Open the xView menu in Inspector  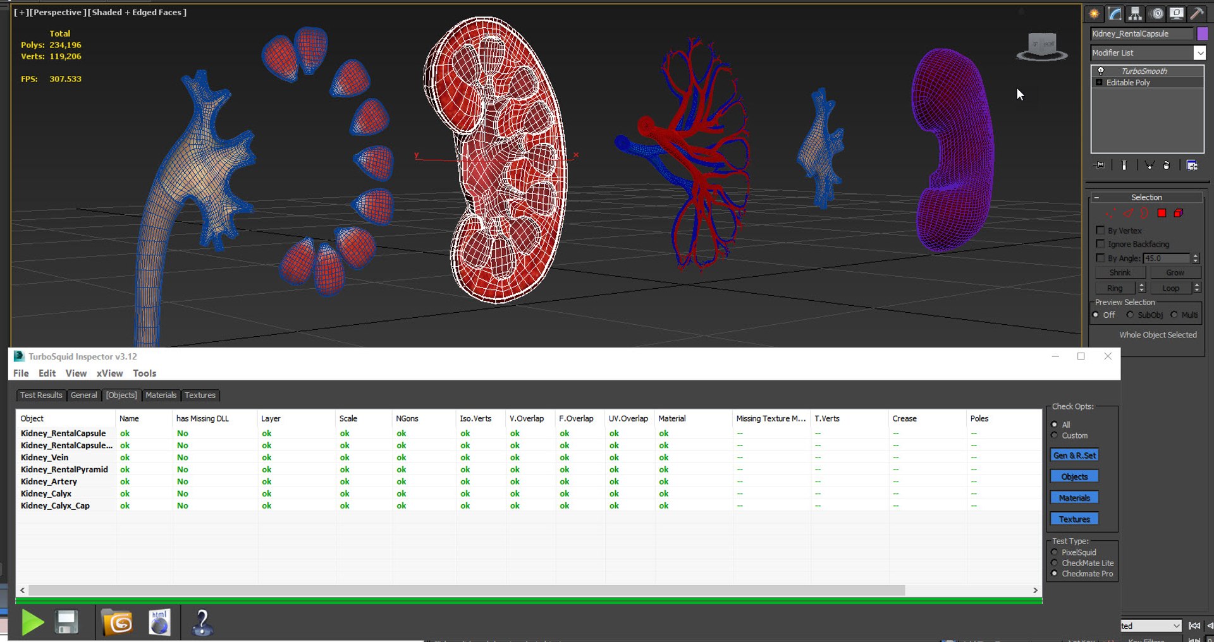point(109,373)
